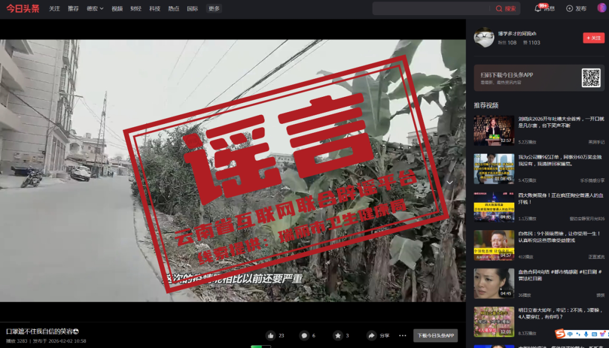Open the 科技 channel tab

pos(155,8)
